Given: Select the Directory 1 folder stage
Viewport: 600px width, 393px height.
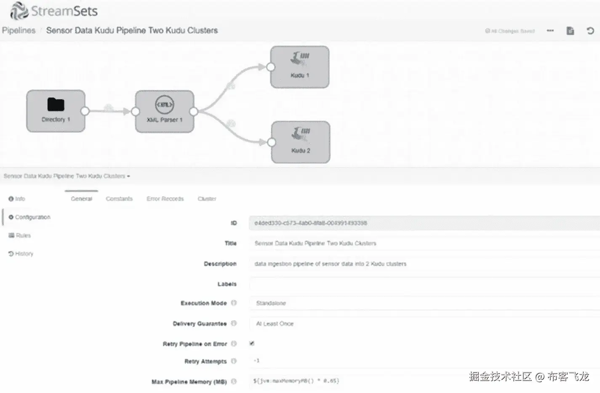Looking at the screenshot, I should click(x=56, y=111).
